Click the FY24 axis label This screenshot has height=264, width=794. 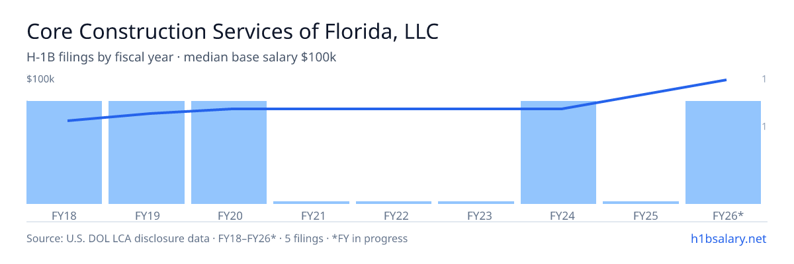[558, 215]
